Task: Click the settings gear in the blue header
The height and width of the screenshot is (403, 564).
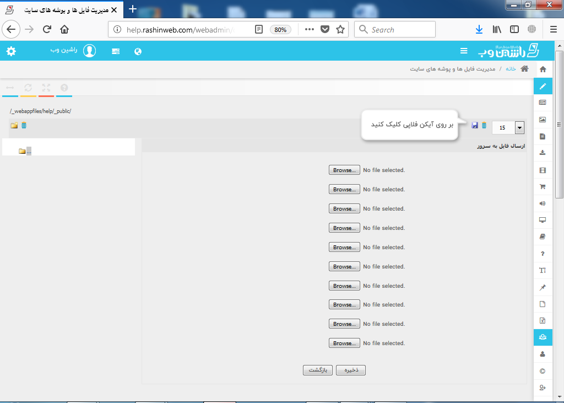Action: click(x=11, y=51)
